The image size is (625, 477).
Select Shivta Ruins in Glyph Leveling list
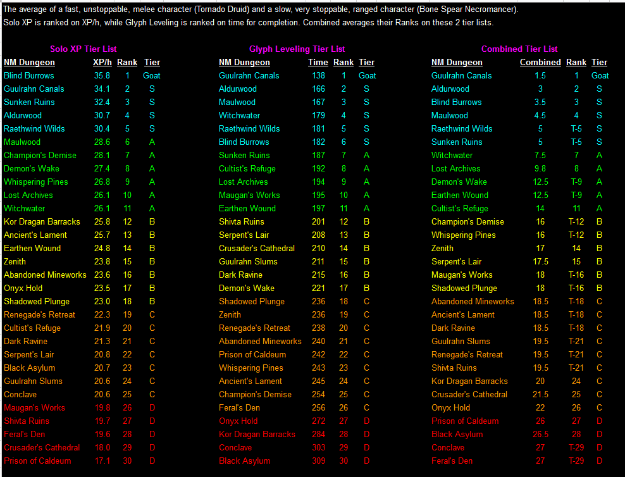point(242,221)
